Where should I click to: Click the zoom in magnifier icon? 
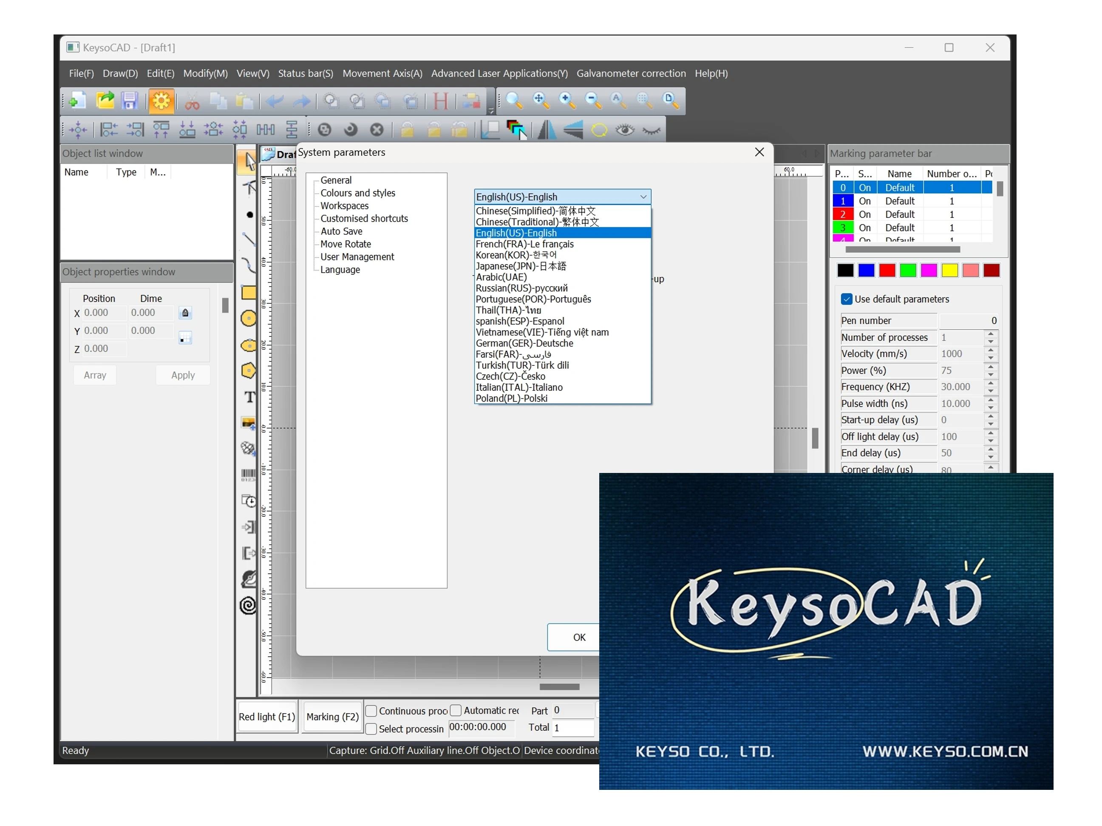567,101
